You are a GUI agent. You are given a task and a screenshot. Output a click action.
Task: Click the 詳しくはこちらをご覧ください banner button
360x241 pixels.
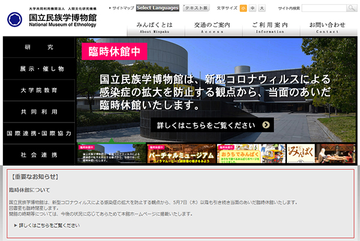[x=212, y=125]
